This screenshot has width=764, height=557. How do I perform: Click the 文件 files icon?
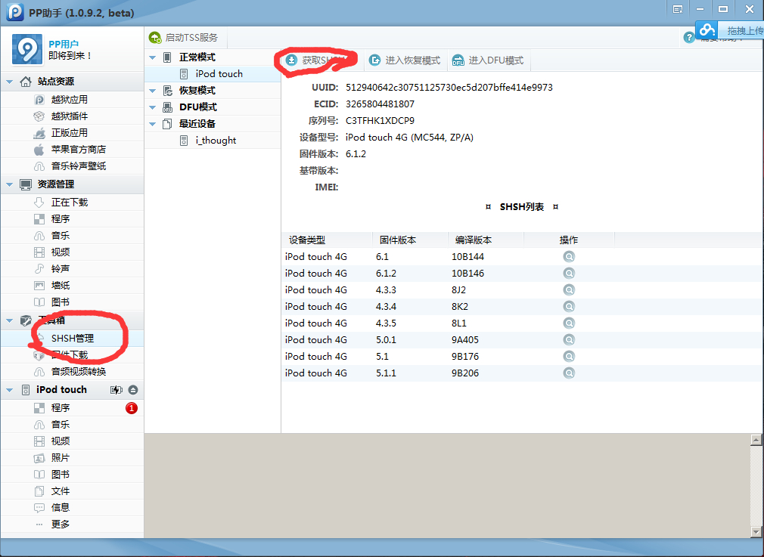39,490
